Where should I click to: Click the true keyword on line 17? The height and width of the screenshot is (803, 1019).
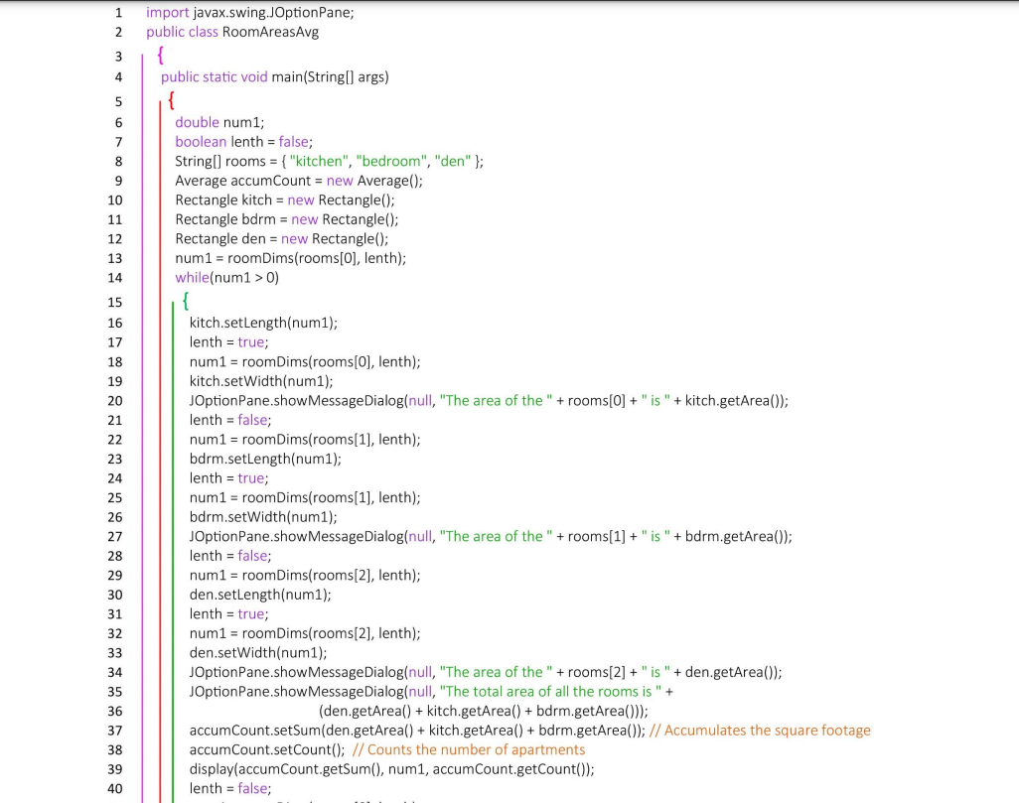(251, 341)
